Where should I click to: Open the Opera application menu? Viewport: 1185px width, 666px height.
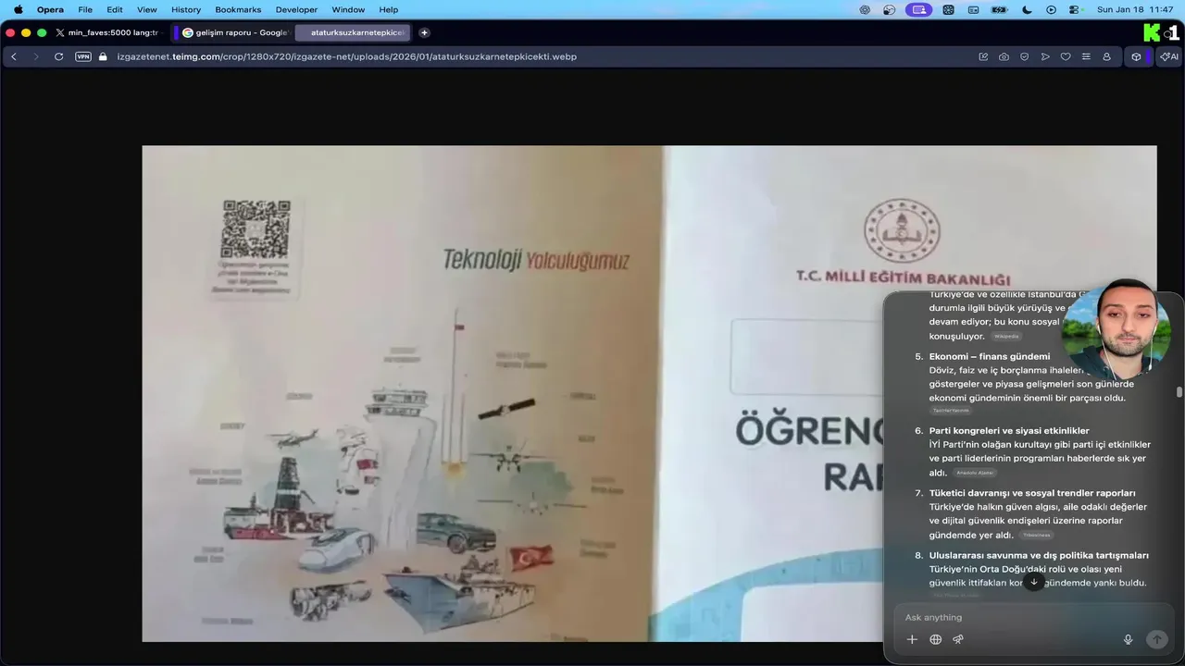pos(50,9)
